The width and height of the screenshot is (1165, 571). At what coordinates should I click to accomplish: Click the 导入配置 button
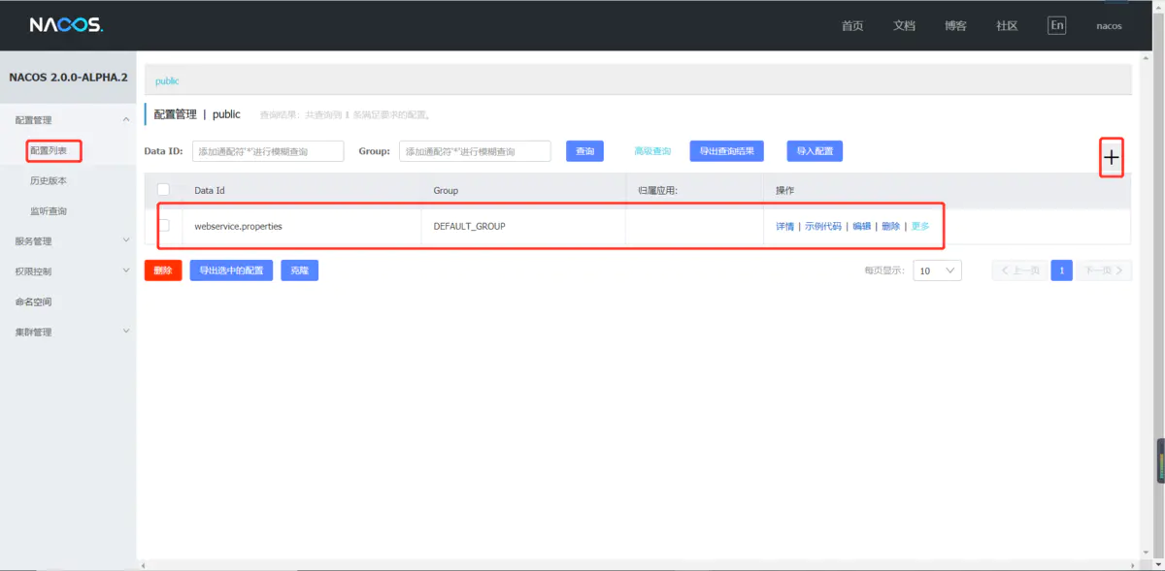pyautogui.click(x=815, y=151)
